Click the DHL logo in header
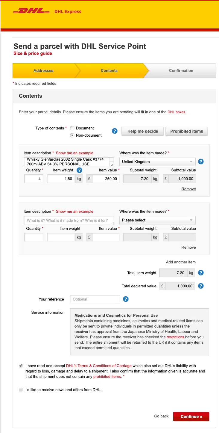Image resolution: width=219 pixels, height=433 pixels. 31,11
